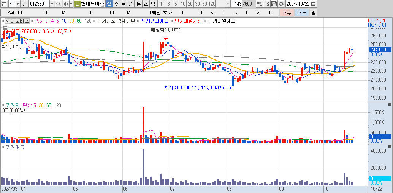
Task: Close the 거래대금 panel with its x button
Action: click(390, 146)
